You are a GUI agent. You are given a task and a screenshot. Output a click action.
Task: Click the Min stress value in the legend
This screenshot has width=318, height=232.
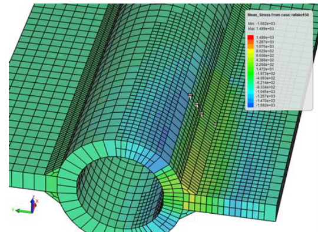(x=261, y=23)
